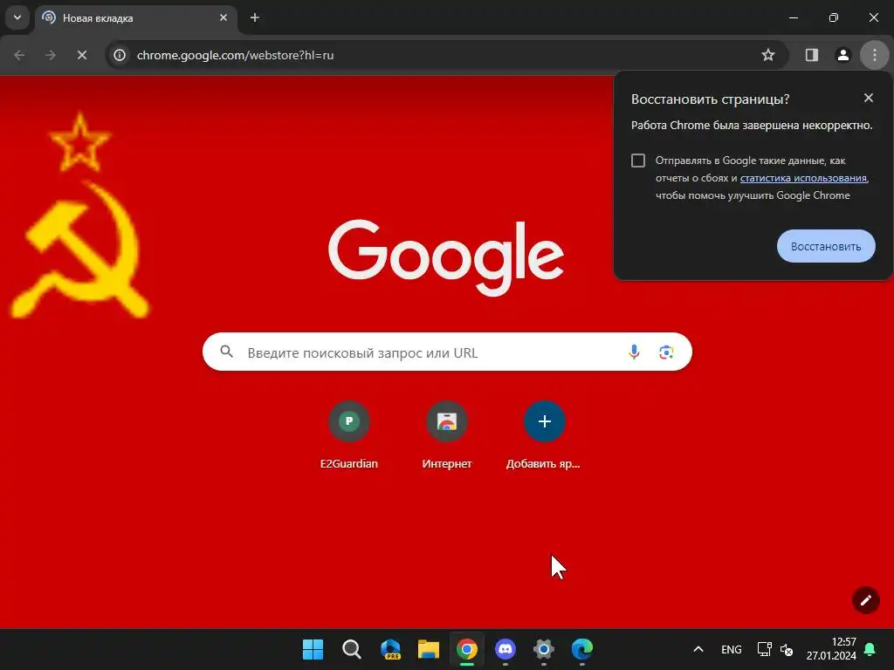The width and height of the screenshot is (894, 670).
Task: Click the Chrome taskbar icon
Action: [x=467, y=649]
